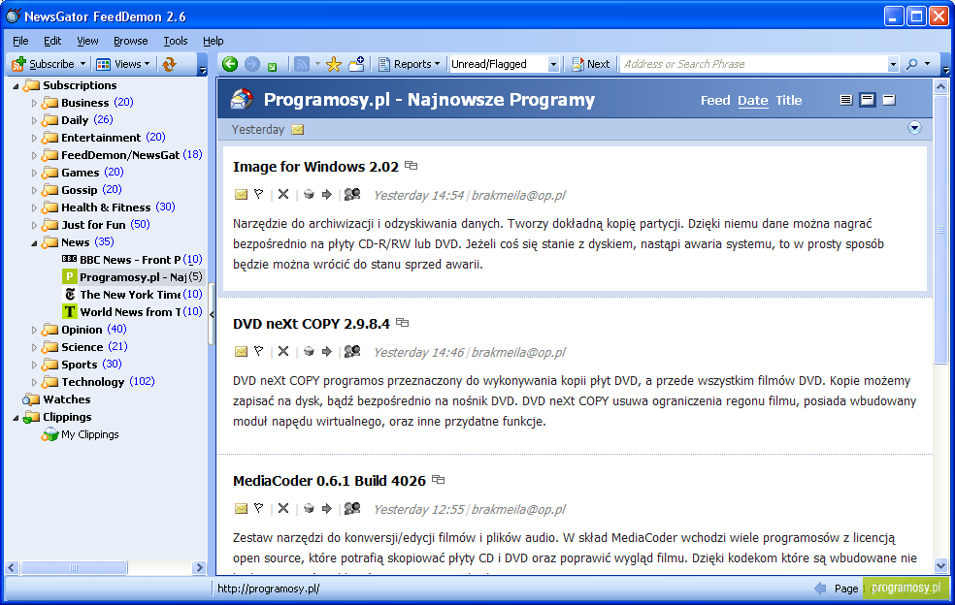
Task: Switch to the full view icon in header
Action: click(x=889, y=100)
